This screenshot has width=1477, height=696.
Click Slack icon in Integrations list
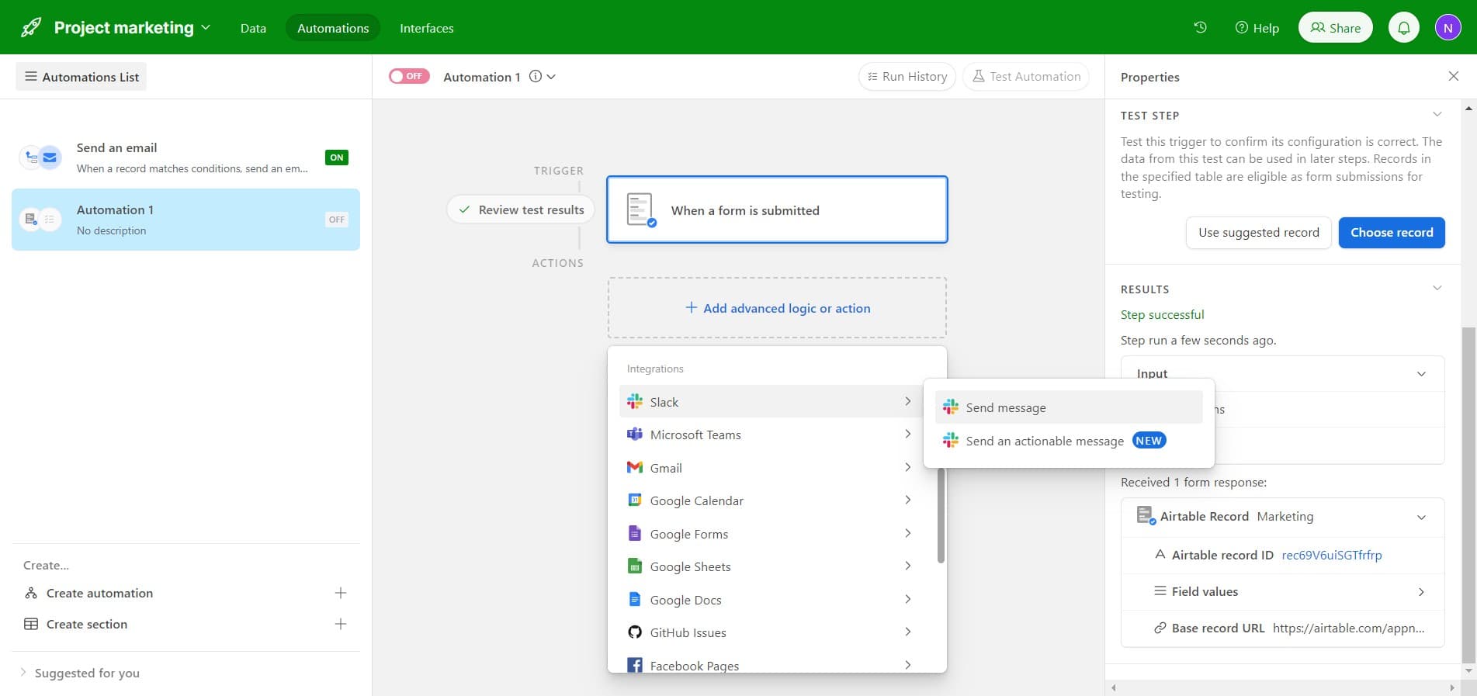[x=635, y=401]
